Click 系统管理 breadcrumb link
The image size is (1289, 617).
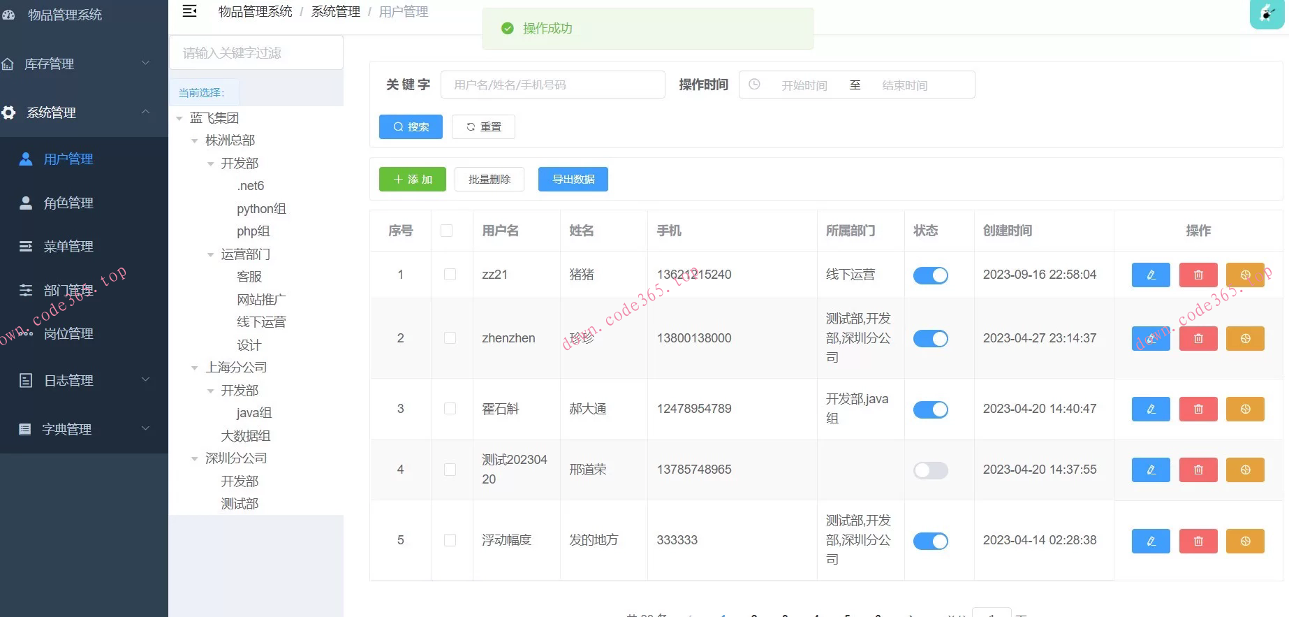click(x=336, y=12)
